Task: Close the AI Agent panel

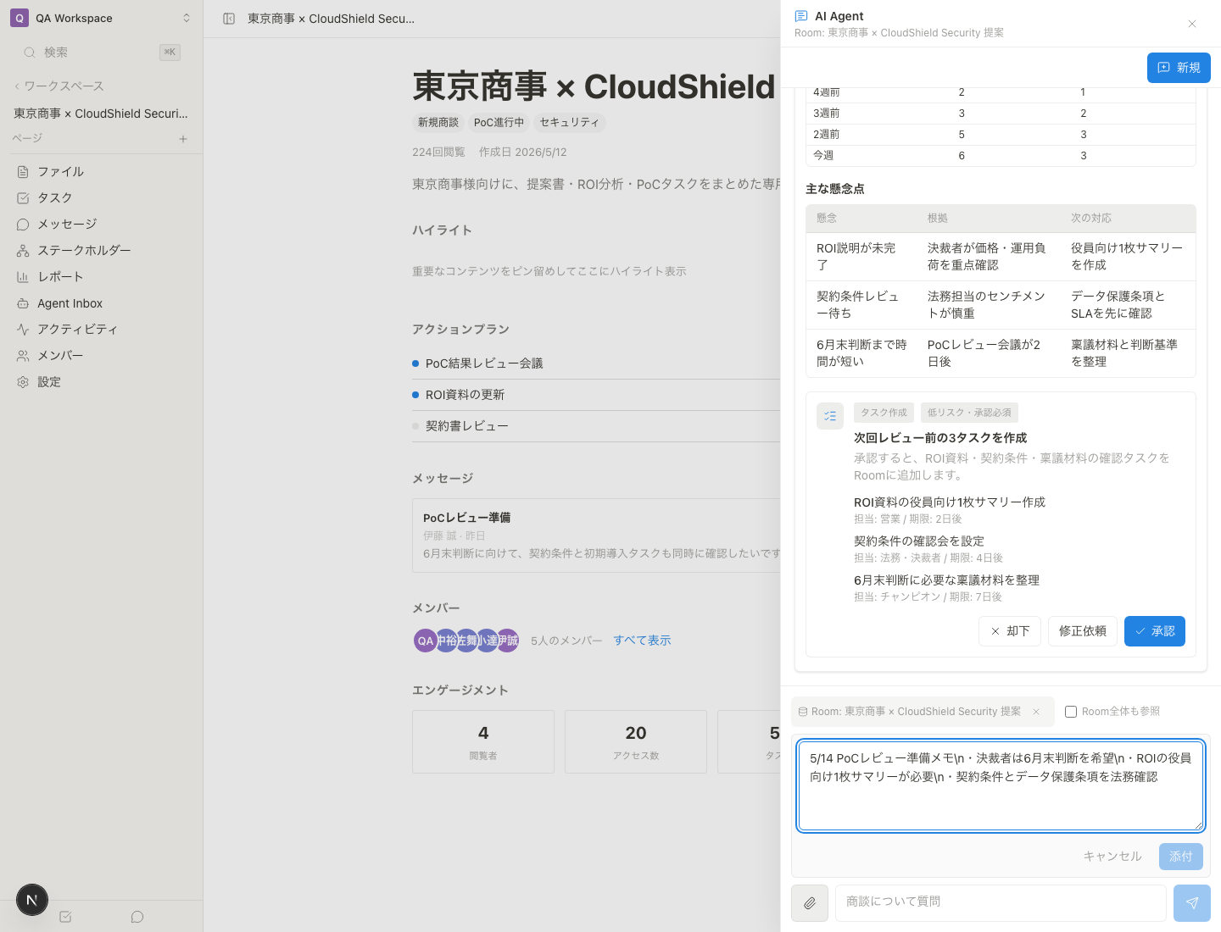Action: pyautogui.click(x=1192, y=24)
